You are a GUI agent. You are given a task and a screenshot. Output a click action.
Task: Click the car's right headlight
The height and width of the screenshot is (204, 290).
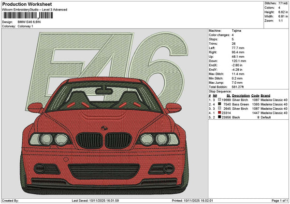pyautogui.click(x=158, y=140)
